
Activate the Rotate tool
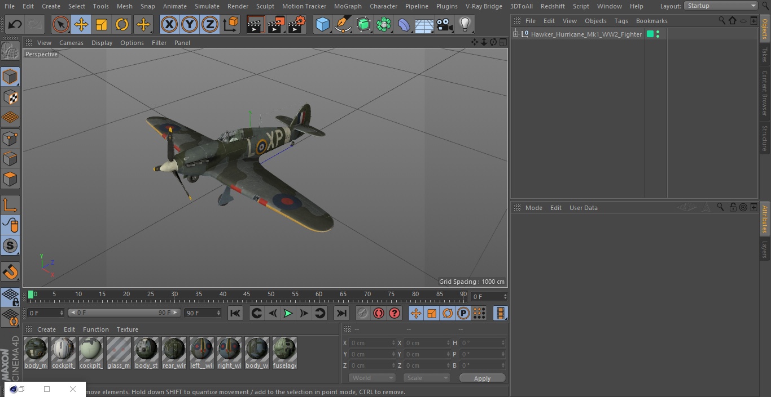click(122, 24)
